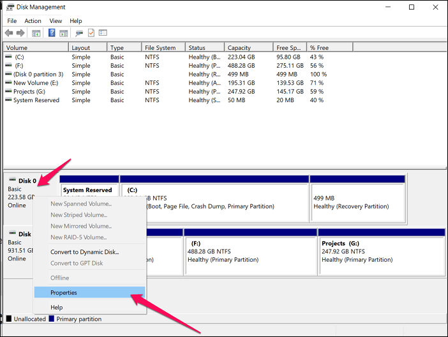
Task: Click drive icon beside Projects (G:) row
Action: (x=8, y=91)
